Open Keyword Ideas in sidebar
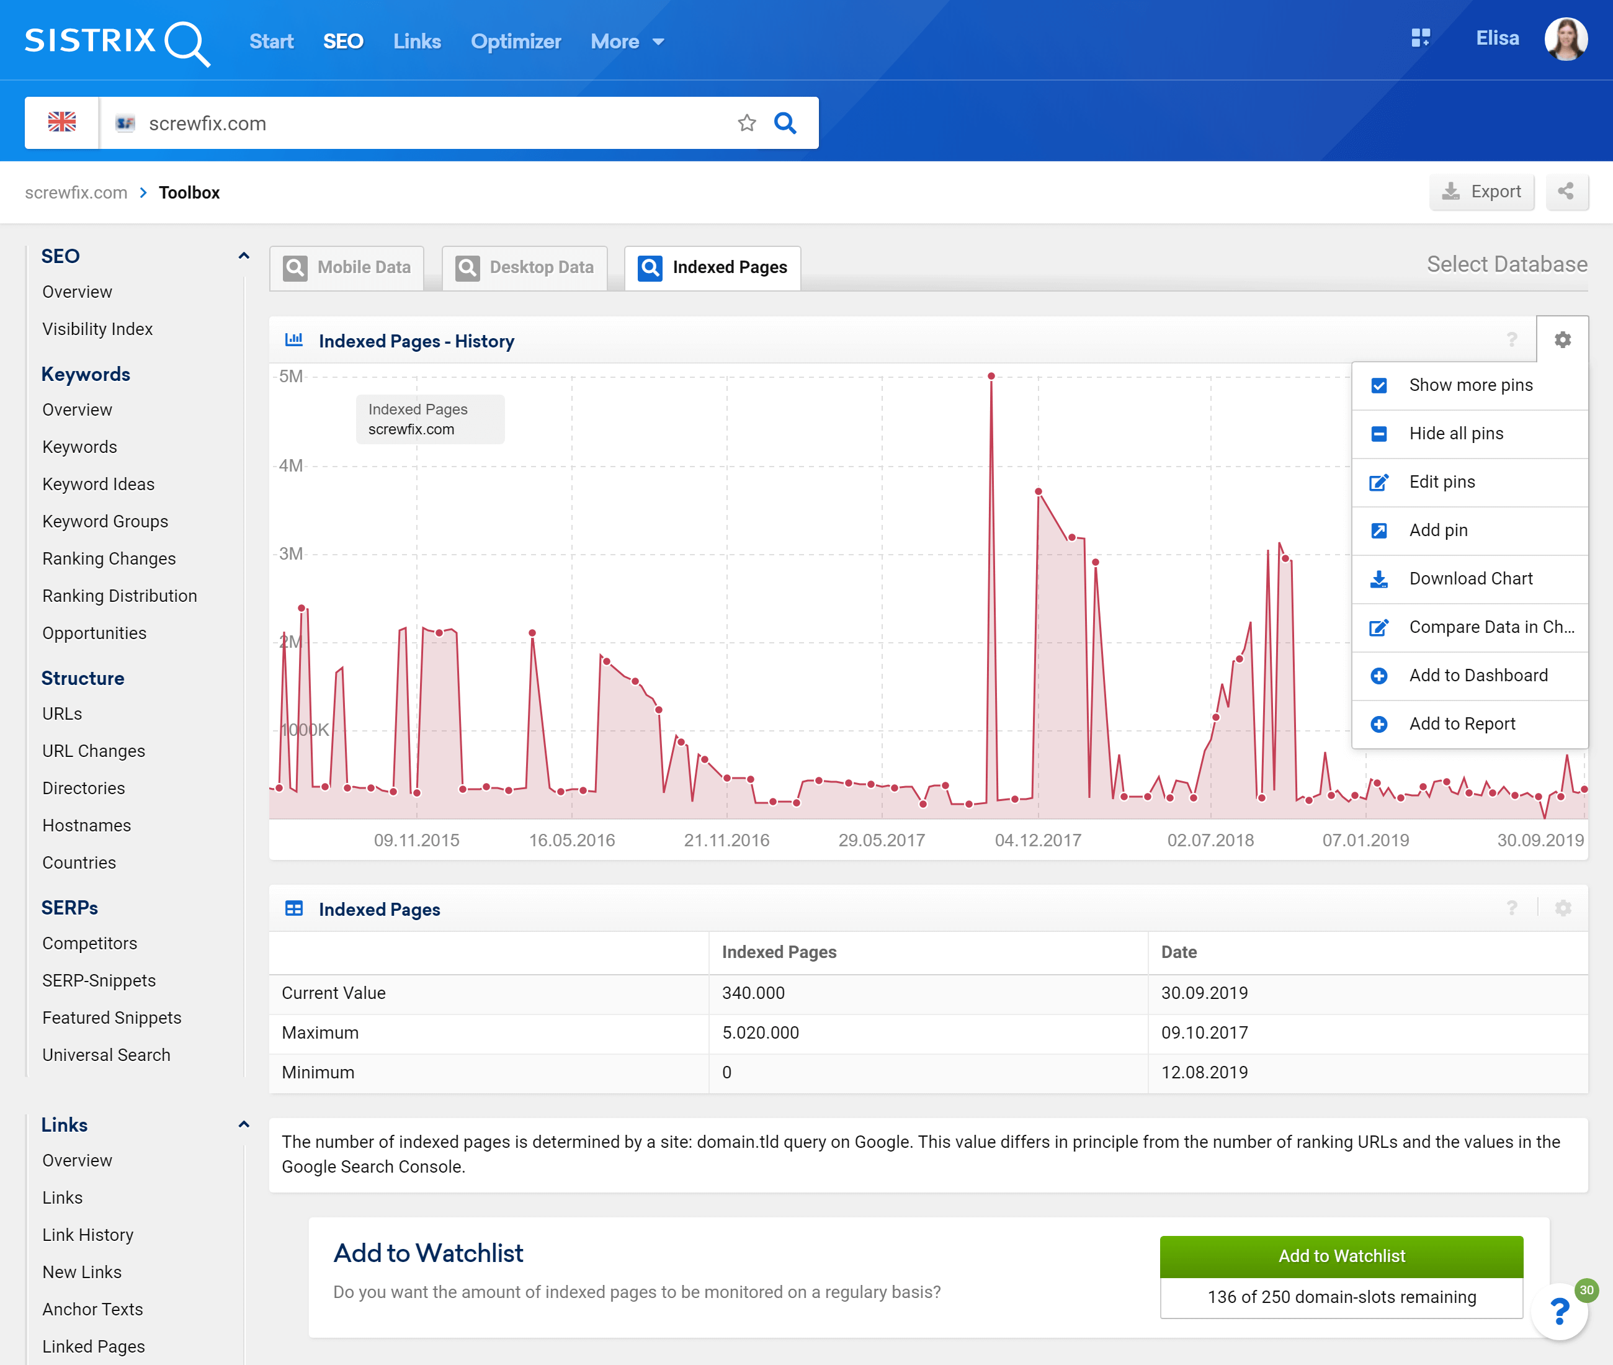This screenshot has width=1613, height=1365. (98, 485)
